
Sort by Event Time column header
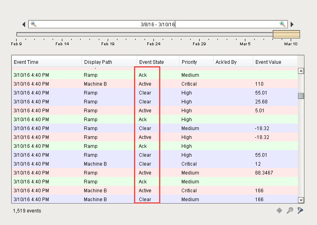coord(47,62)
